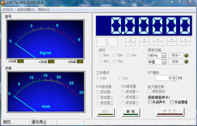Click minus under fourth frequency digit
The height and width of the screenshot is (126, 197).
click(x=158, y=44)
